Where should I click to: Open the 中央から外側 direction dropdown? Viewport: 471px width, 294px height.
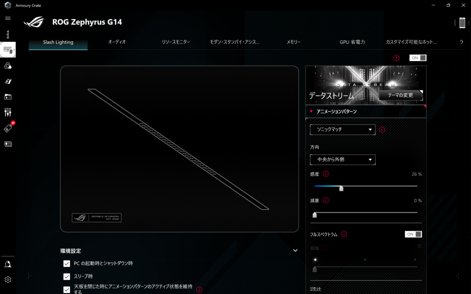click(x=343, y=159)
